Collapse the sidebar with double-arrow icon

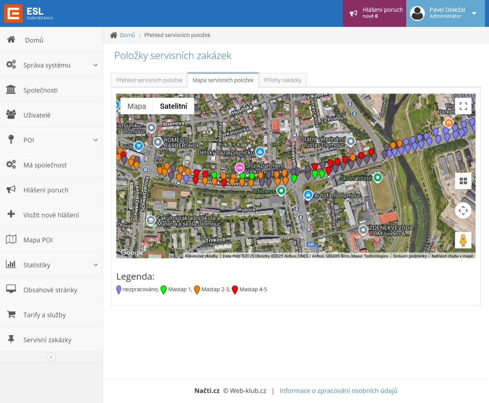tap(51, 357)
